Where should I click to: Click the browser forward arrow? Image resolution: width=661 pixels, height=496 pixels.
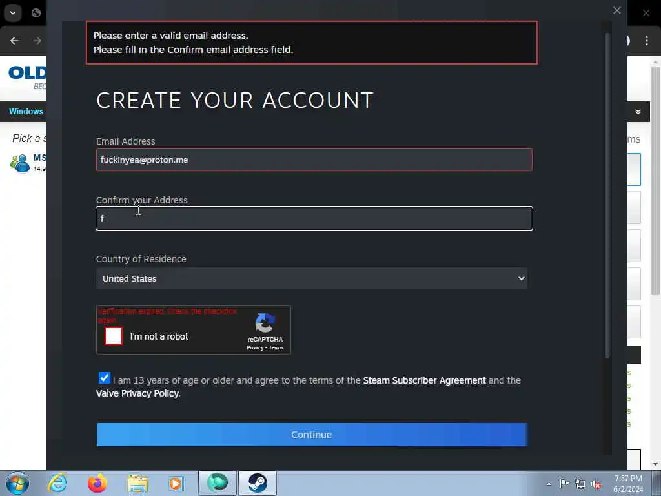[37, 41]
